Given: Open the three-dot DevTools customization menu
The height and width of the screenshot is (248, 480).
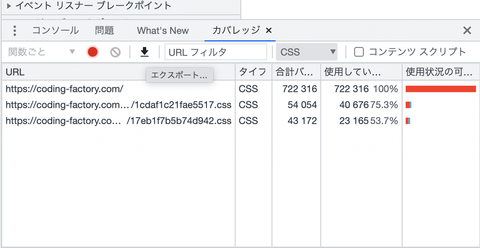Looking at the screenshot, I should point(14,30).
